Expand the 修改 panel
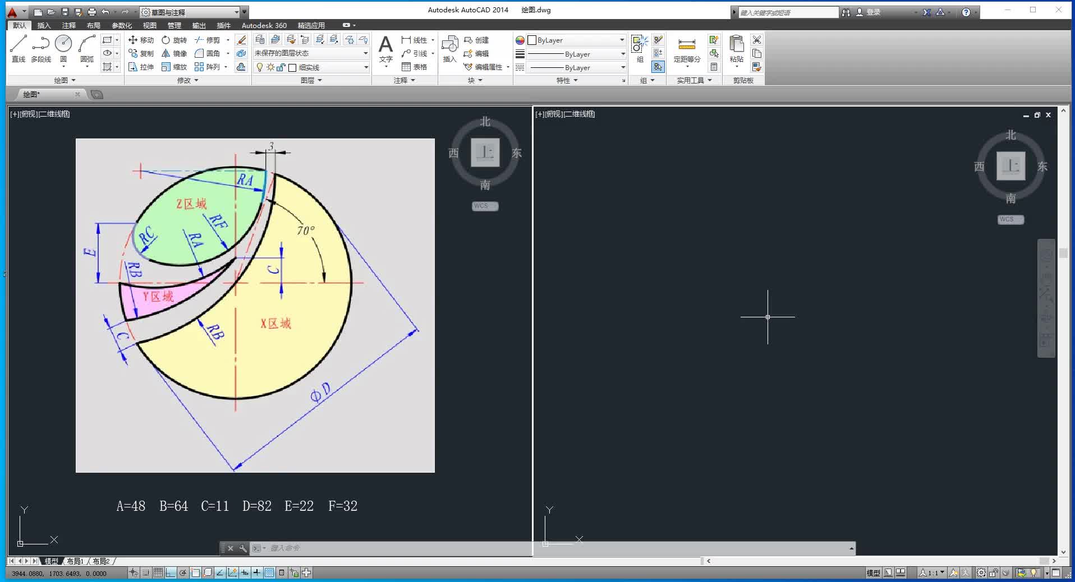The width and height of the screenshot is (1075, 582). click(x=187, y=80)
